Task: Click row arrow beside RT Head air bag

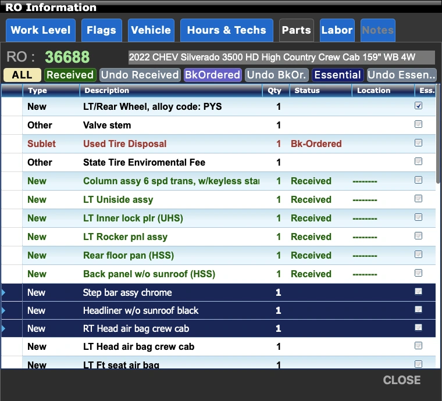Action: pos(3,328)
